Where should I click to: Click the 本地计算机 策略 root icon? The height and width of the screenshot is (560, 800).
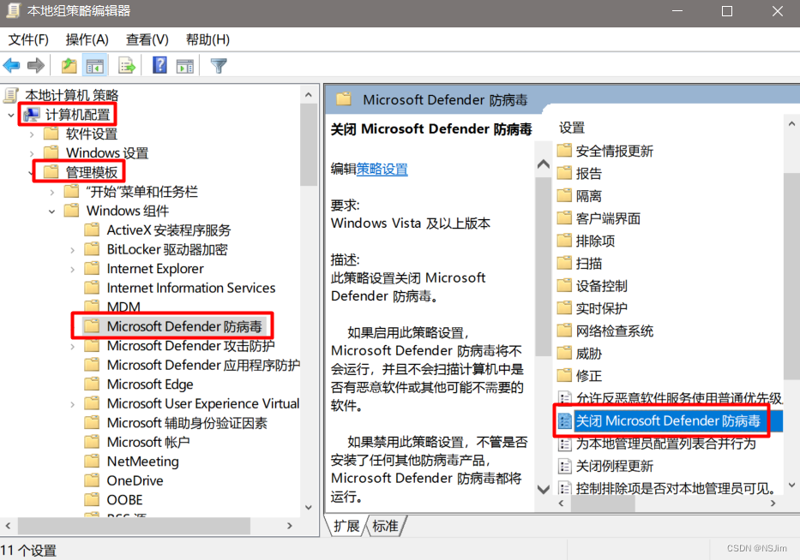[x=11, y=95]
